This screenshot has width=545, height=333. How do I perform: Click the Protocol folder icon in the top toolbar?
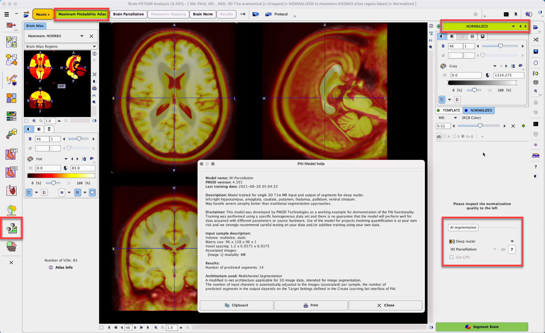(x=269, y=14)
